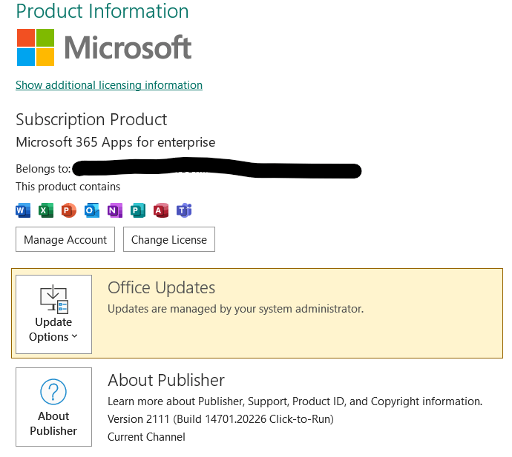Click the Microsoft four-color logo
The image size is (512, 457).
(x=36, y=47)
